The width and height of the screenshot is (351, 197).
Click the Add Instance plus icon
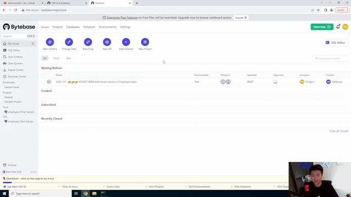(x=126, y=42)
